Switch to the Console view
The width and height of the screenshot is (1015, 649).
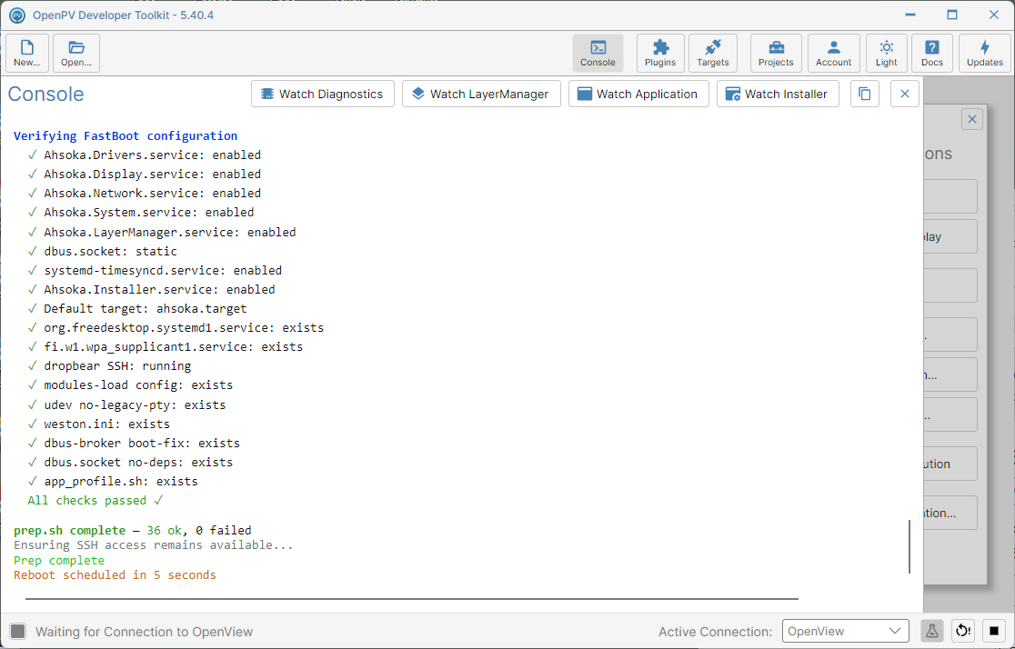click(x=598, y=53)
